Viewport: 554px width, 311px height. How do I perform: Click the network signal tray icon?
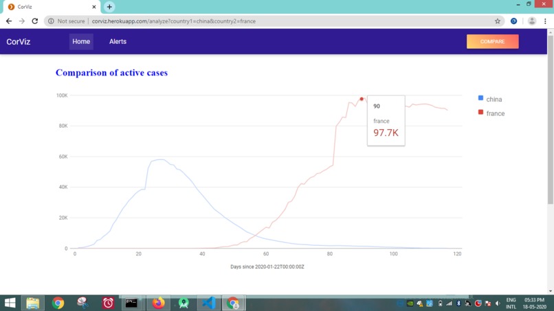pos(449,303)
